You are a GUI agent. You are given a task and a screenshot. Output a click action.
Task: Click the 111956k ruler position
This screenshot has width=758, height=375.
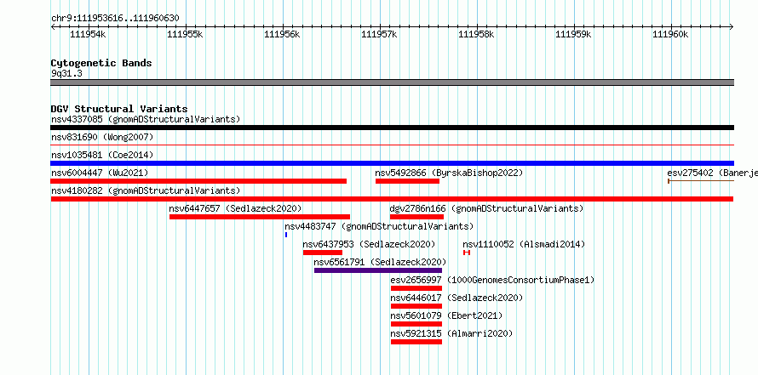click(x=282, y=34)
